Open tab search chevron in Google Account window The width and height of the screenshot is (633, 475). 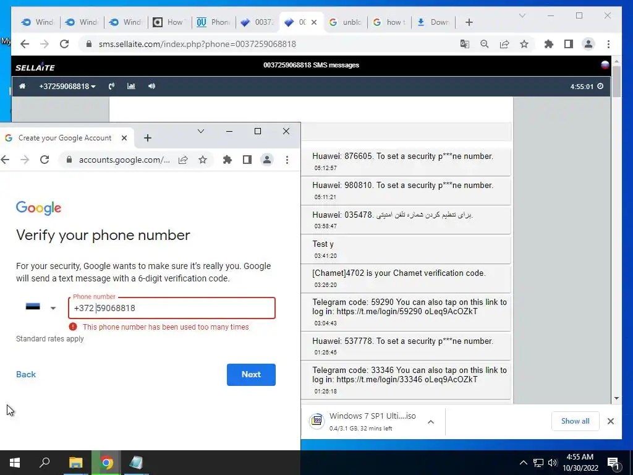coord(201,131)
